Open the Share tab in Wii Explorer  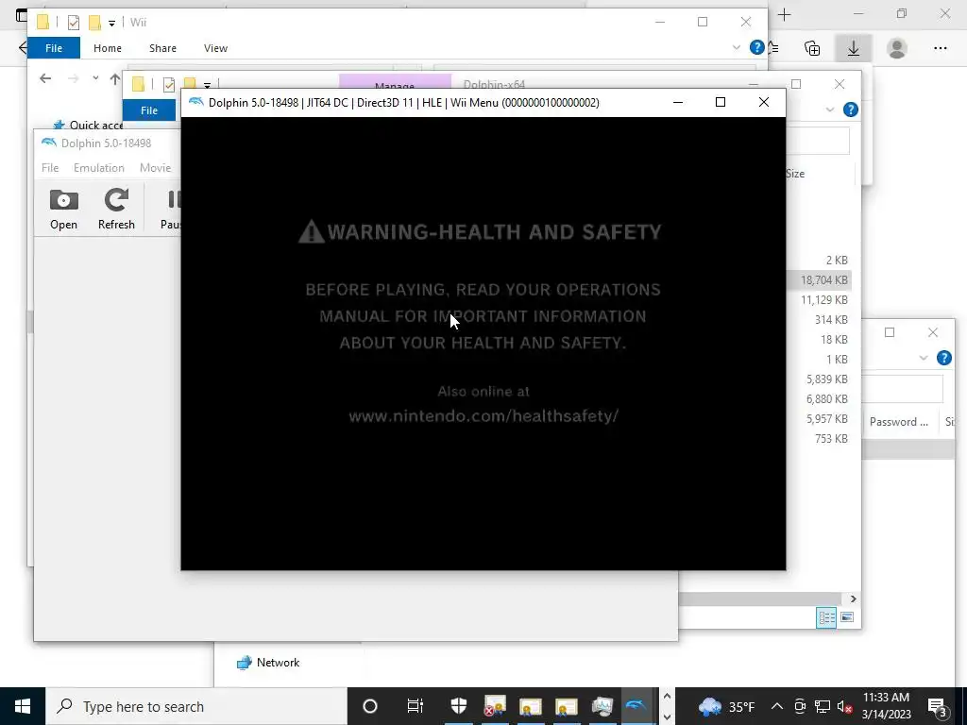[x=162, y=48]
